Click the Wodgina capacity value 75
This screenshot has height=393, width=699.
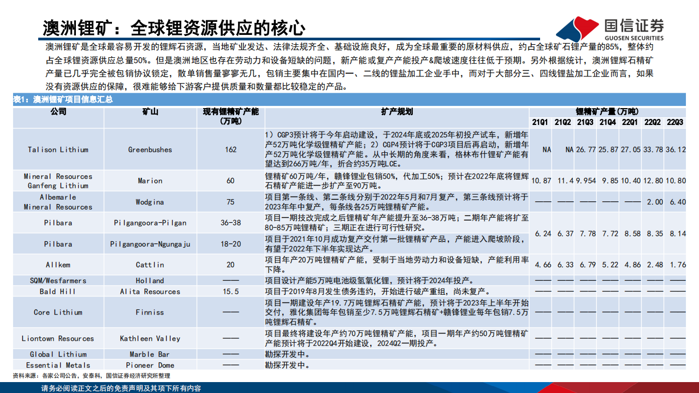(230, 202)
